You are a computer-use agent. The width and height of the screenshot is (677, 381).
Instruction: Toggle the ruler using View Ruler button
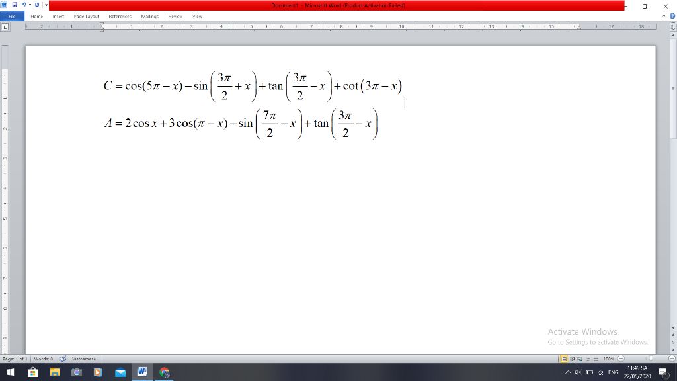tap(672, 26)
